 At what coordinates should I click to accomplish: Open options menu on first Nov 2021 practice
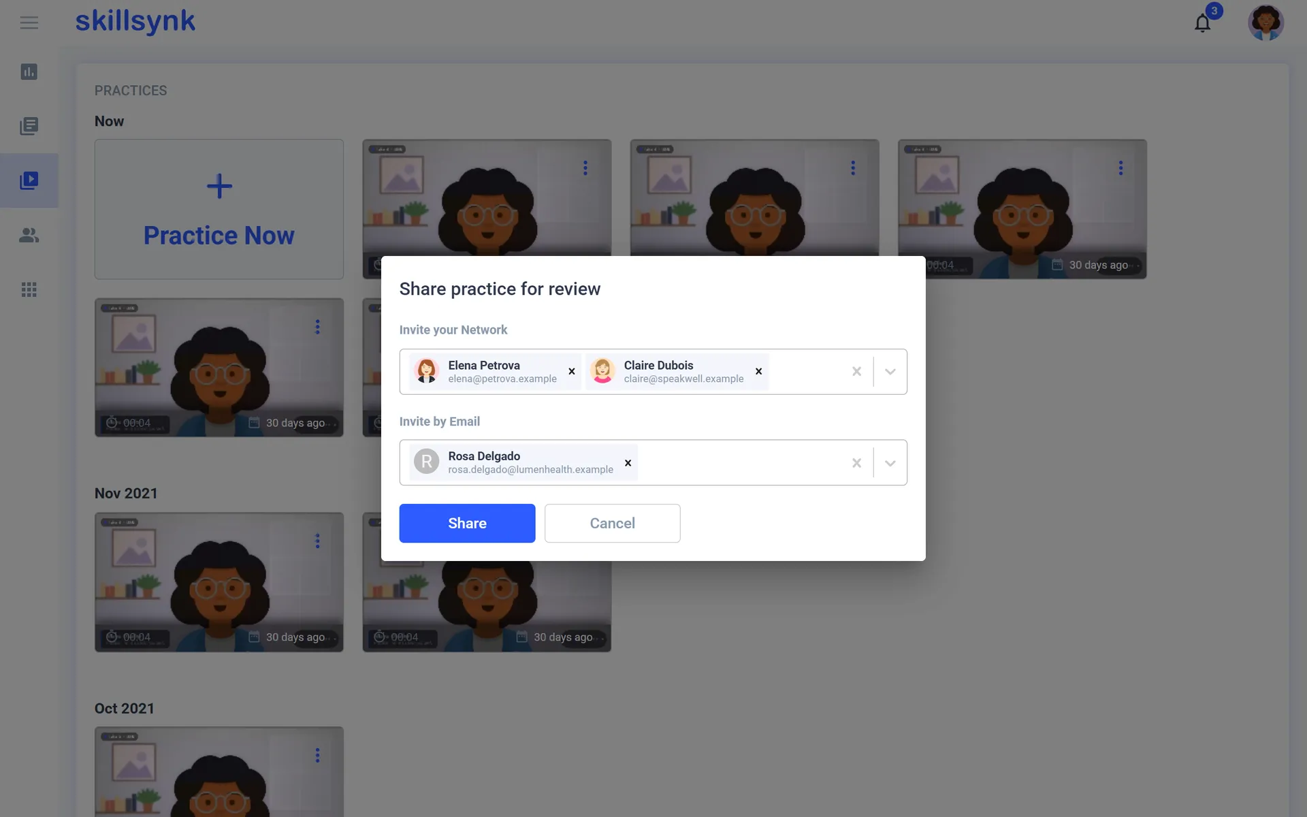[317, 541]
